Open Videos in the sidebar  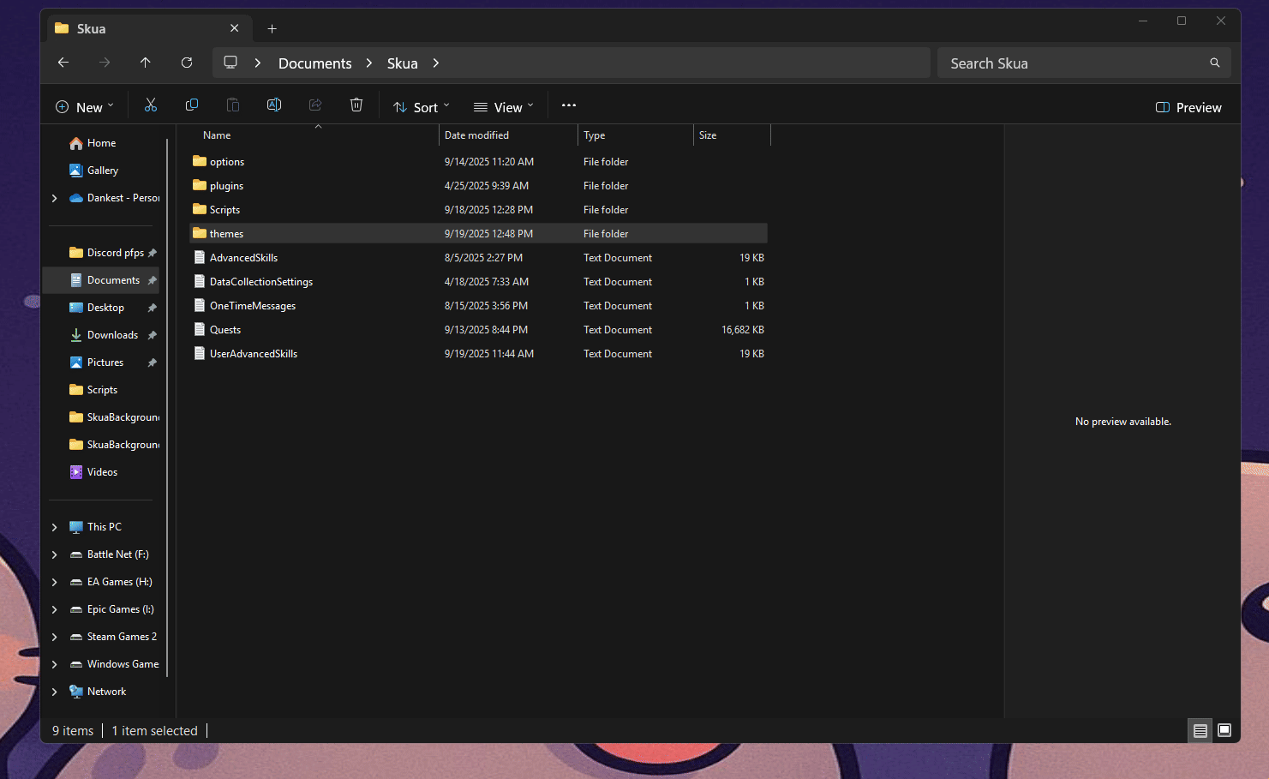click(x=102, y=472)
